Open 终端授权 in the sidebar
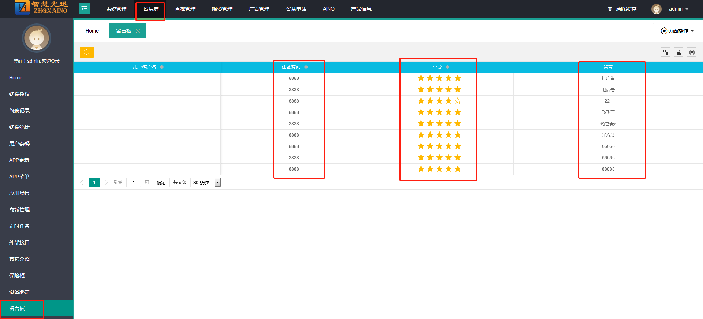The height and width of the screenshot is (319, 703). click(x=19, y=94)
